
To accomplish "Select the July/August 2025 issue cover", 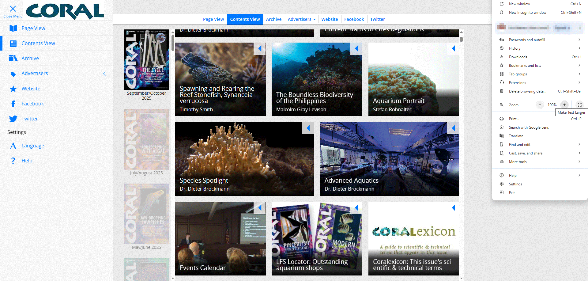I will coord(146,139).
